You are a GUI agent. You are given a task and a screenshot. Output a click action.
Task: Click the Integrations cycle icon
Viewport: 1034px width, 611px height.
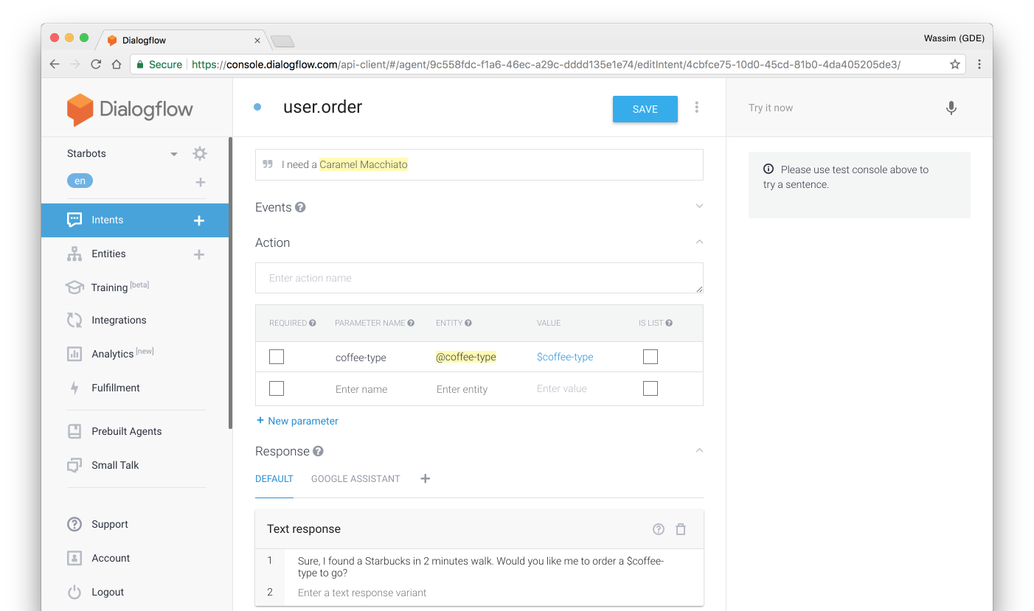74,320
